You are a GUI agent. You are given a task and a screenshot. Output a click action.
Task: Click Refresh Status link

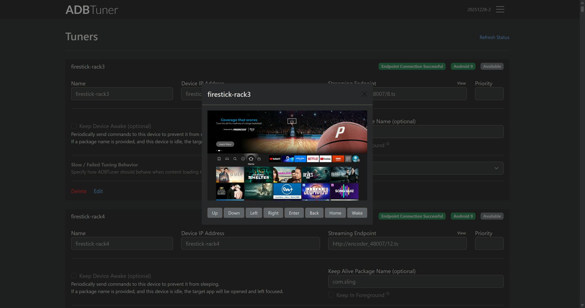click(x=494, y=37)
